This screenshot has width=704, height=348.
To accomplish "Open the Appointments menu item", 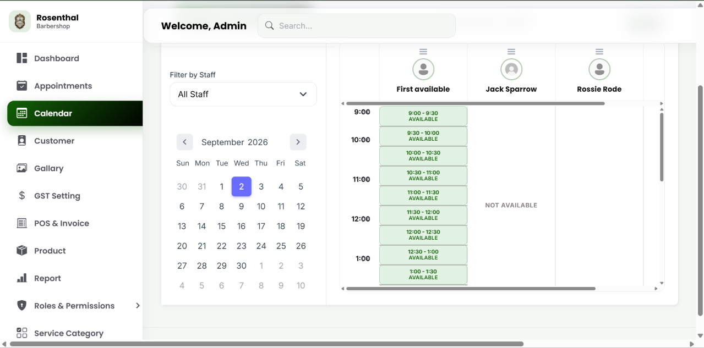I will (75, 86).
